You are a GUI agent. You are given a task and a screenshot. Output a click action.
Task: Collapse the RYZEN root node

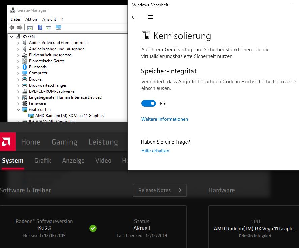pos(12,37)
